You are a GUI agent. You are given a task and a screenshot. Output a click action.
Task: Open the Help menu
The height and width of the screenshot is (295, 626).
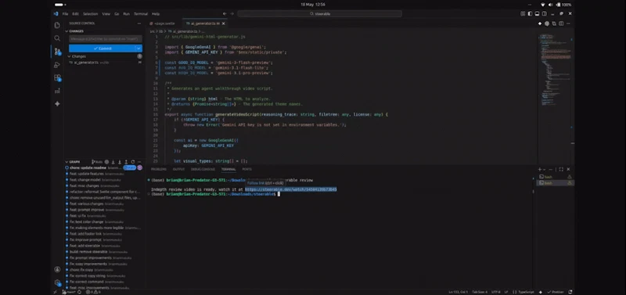coord(156,13)
